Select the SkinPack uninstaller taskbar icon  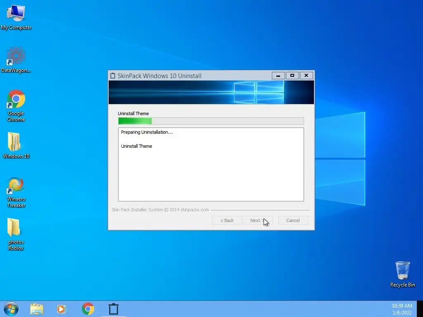click(x=114, y=309)
